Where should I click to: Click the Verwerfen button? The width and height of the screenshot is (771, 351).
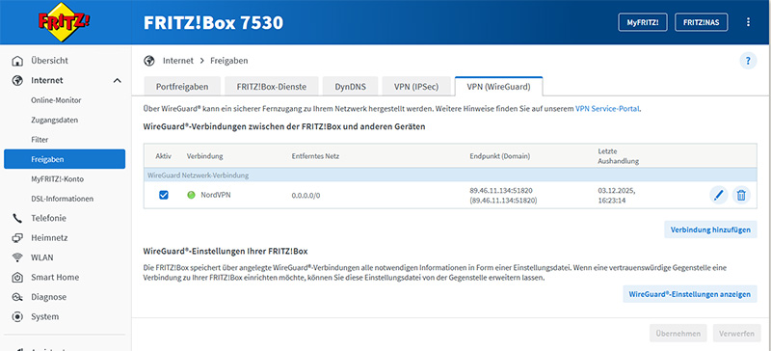(x=736, y=334)
